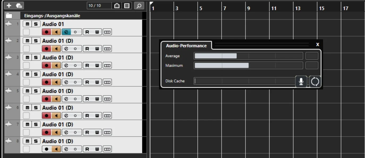Mute track 8 Audio 01 (D)
The width and height of the screenshot is (365, 158).
click(x=27, y=141)
